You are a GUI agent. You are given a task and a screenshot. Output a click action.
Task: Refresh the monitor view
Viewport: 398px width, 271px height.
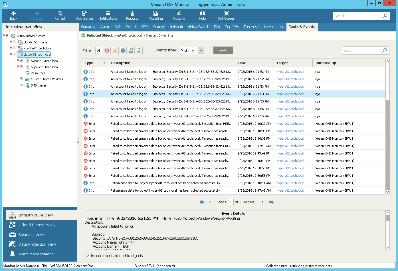60,16
